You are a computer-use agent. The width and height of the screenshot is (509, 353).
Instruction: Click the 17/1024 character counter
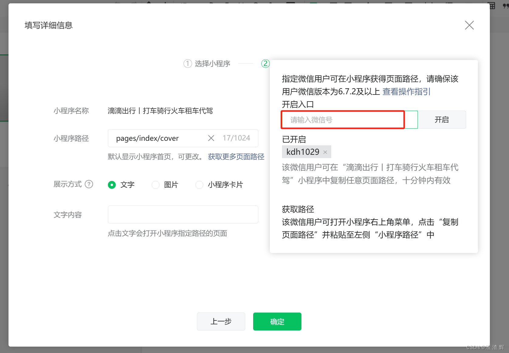(x=236, y=138)
